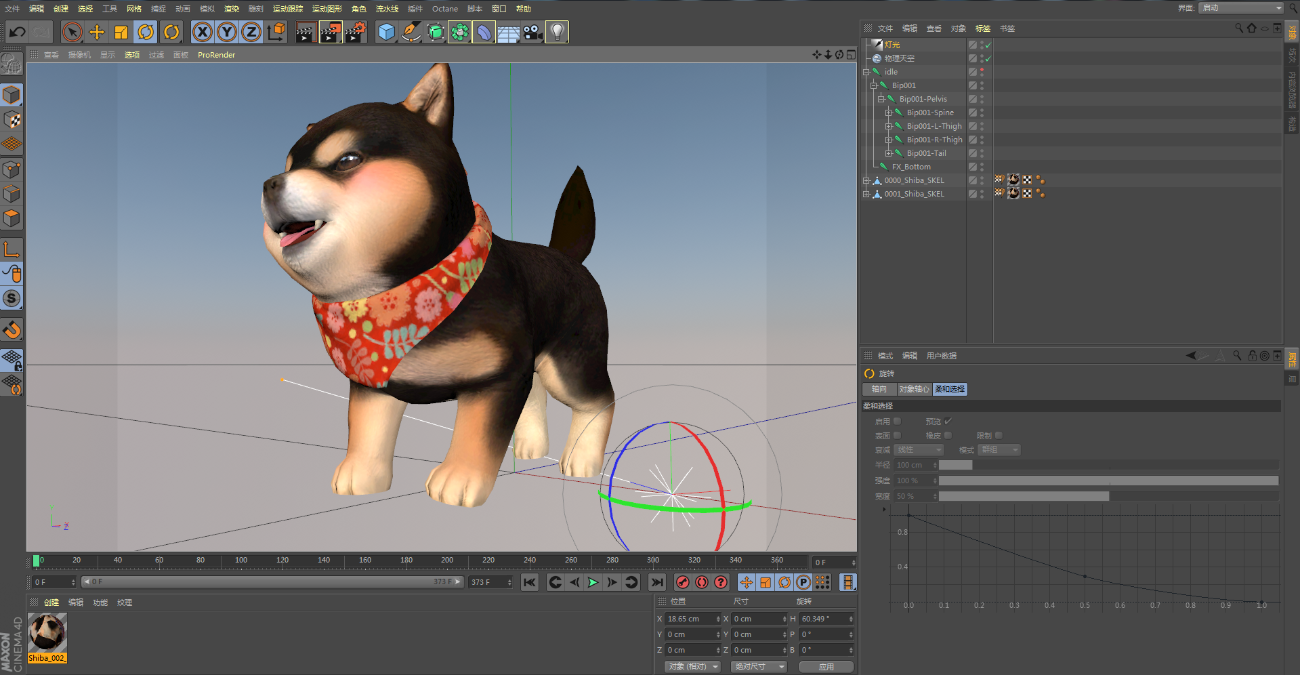Click the green Subdivision Surface generator icon

(436, 32)
